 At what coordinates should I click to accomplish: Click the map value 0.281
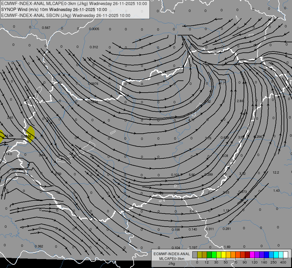[227, 229]
